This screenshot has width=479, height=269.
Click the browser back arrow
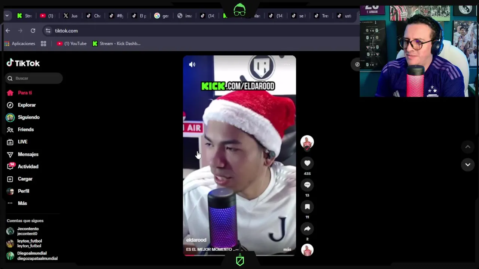point(8,31)
